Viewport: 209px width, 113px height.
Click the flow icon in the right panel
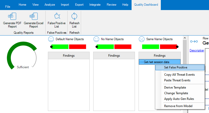pyautogui.click(x=194, y=41)
